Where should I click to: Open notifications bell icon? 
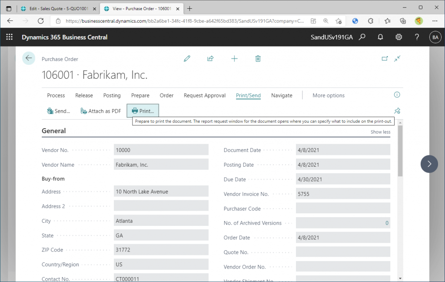[380, 37]
